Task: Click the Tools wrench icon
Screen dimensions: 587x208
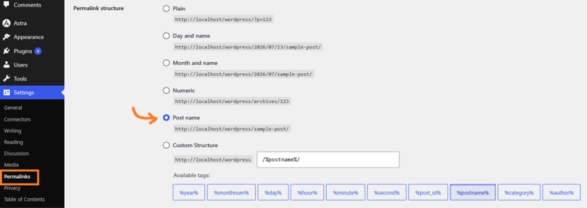Action: click(x=6, y=79)
